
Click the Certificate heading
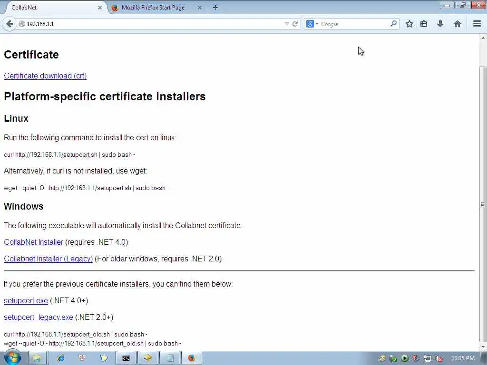pyautogui.click(x=31, y=55)
